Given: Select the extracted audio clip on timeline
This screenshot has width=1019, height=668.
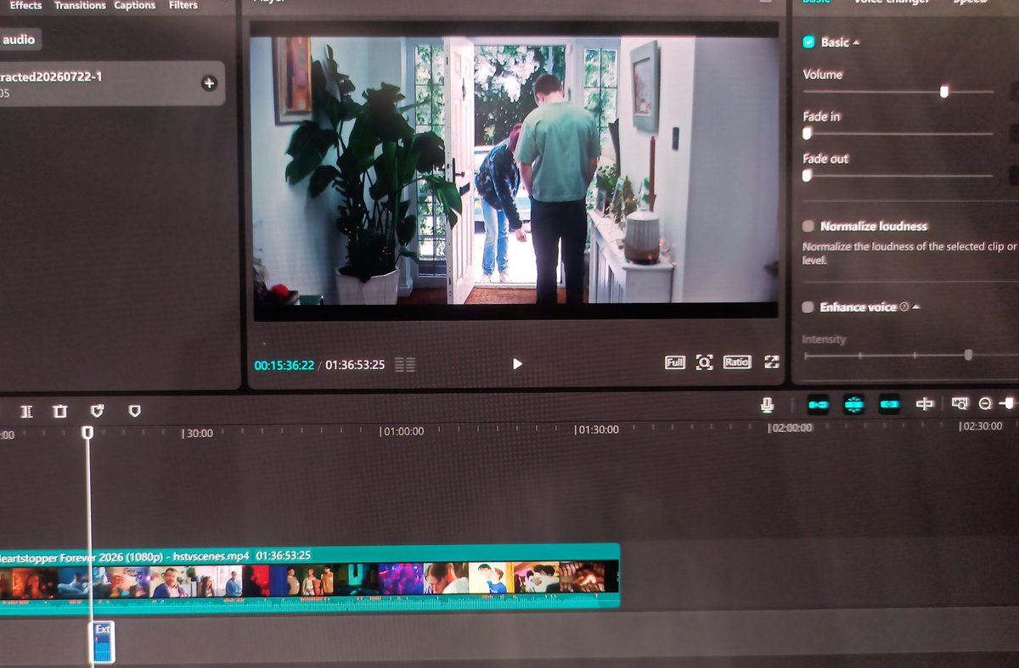Looking at the screenshot, I should point(102,642).
